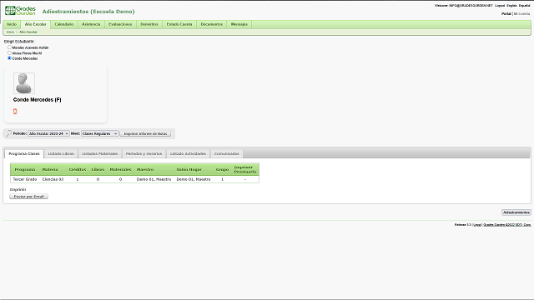This screenshot has width=534, height=300.
Task: Click Demo 01, Maestro under Salón Hogar
Action: [x=193, y=179]
